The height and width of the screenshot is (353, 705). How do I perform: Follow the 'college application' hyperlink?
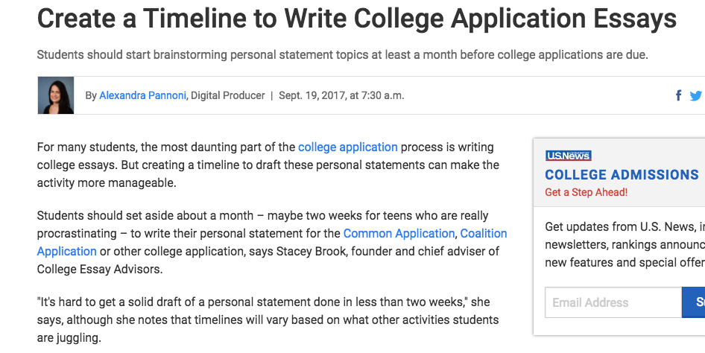347,147
